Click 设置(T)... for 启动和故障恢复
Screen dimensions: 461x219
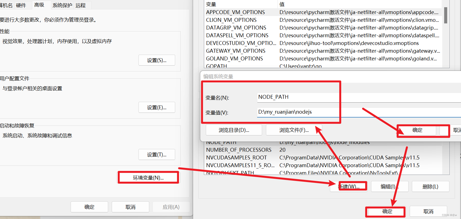click(157, 154)
